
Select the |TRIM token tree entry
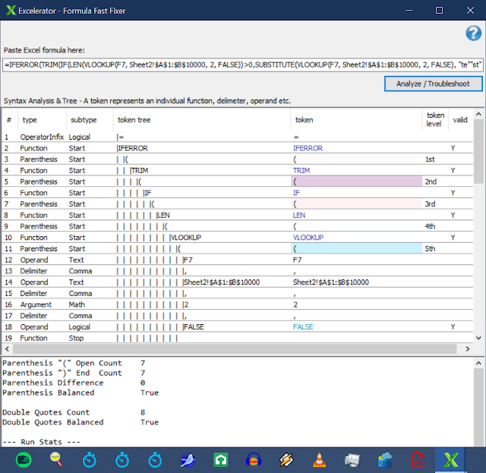point(139,171)
